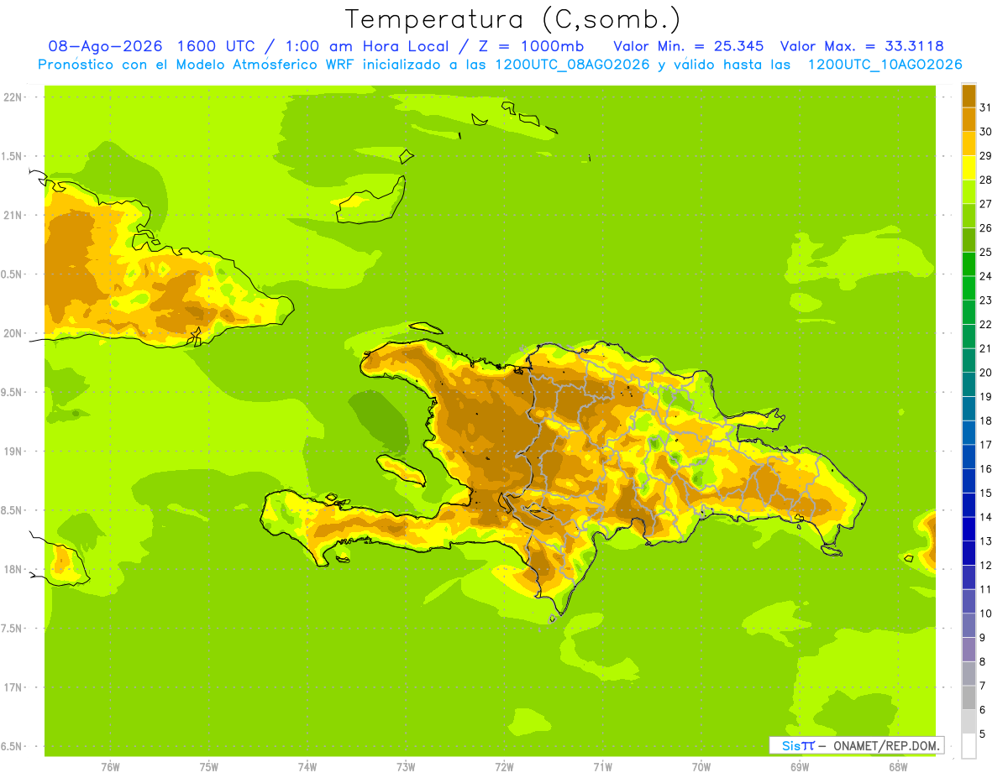
Task: Pick the lime-green band between 27 and 28
Action: [x=969, y=192]
